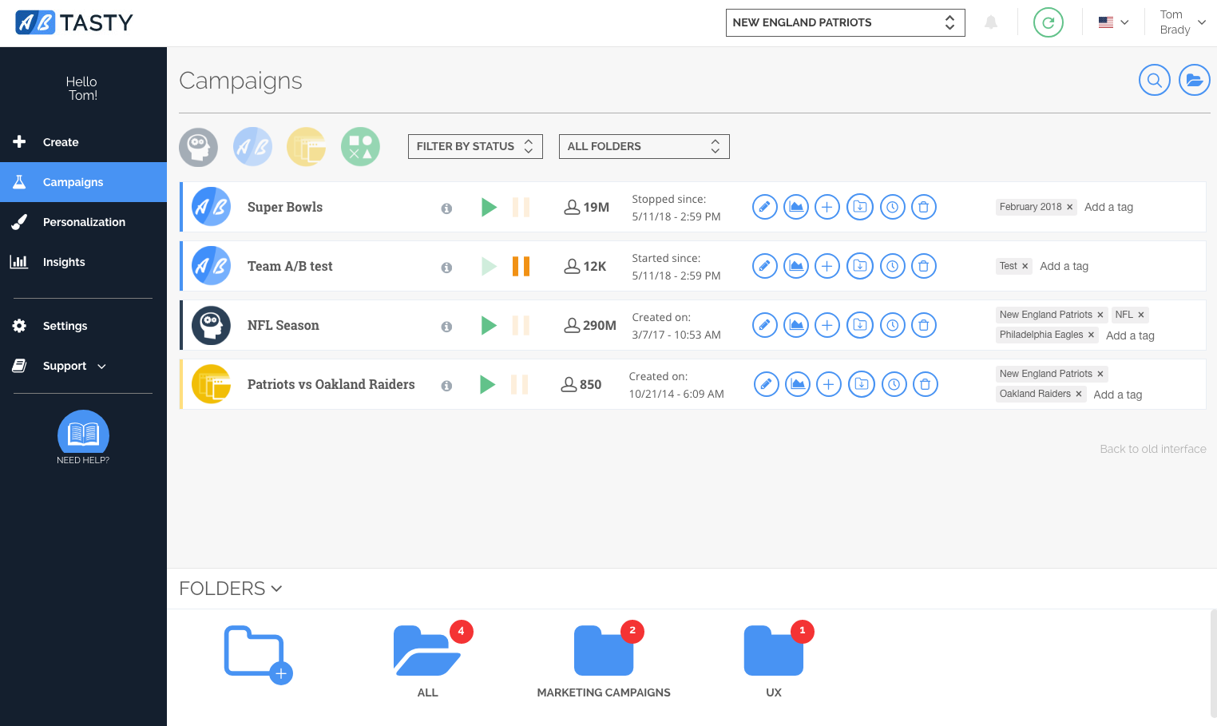The width and height of the screenshot is (1217, 726).
Task: Click the green refresh icon in top bar
Action: (x=1048, y=22)
